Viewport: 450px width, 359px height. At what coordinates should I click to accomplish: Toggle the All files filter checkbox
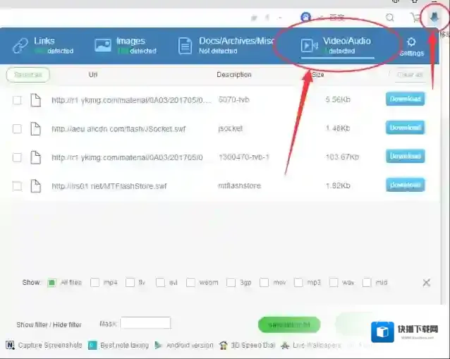(51, 283)
